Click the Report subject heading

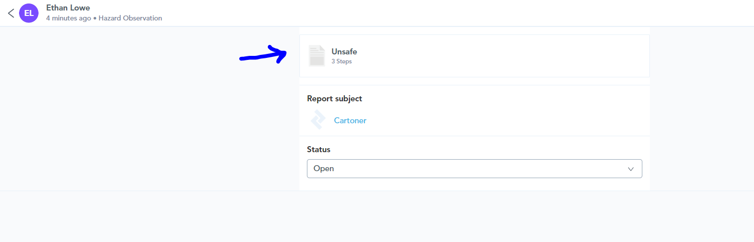334,99
